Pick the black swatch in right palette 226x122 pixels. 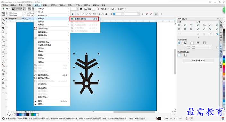pyautogui.click(x=224, y=30)
